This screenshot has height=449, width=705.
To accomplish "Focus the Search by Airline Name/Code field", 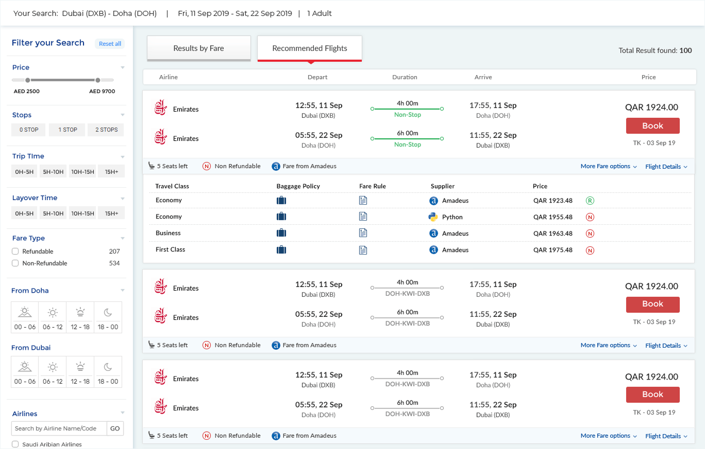I will (59, 428).
